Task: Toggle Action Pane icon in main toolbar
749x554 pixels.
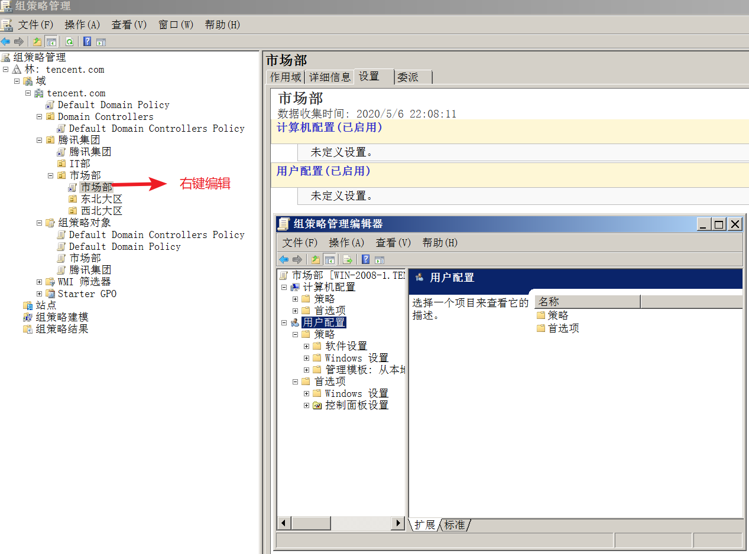Action: tap(101, 41)
